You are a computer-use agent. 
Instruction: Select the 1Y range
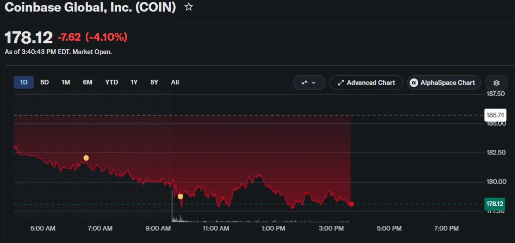pos(134,82)
